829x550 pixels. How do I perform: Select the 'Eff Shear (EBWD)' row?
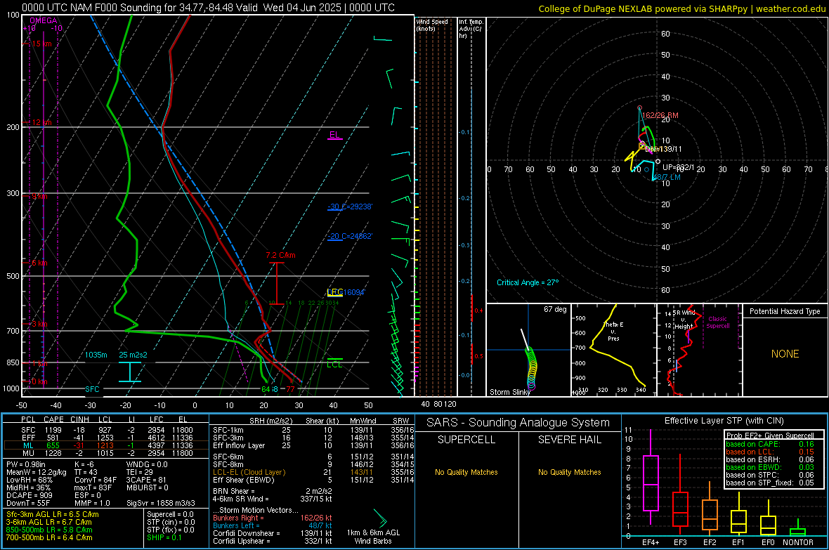(x=314, y=480)
